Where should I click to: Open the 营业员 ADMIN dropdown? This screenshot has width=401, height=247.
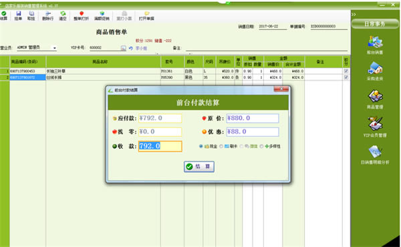pos(55,48)
